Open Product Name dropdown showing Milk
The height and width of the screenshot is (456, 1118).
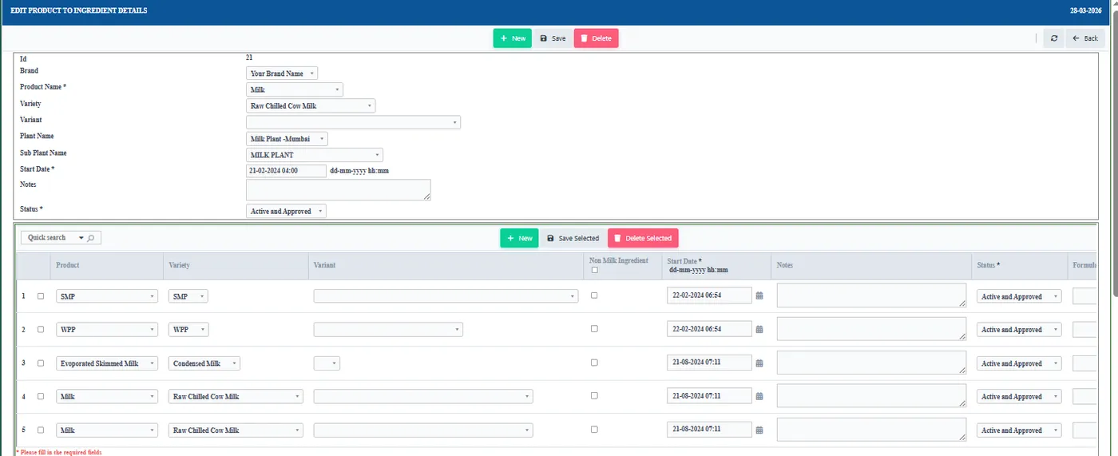point(295,89)
